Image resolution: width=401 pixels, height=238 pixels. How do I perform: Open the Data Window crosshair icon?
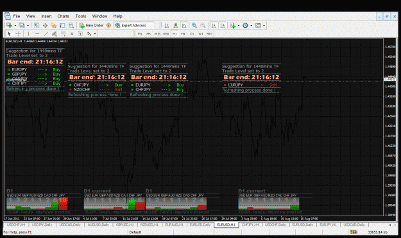(x=45, y=25)
